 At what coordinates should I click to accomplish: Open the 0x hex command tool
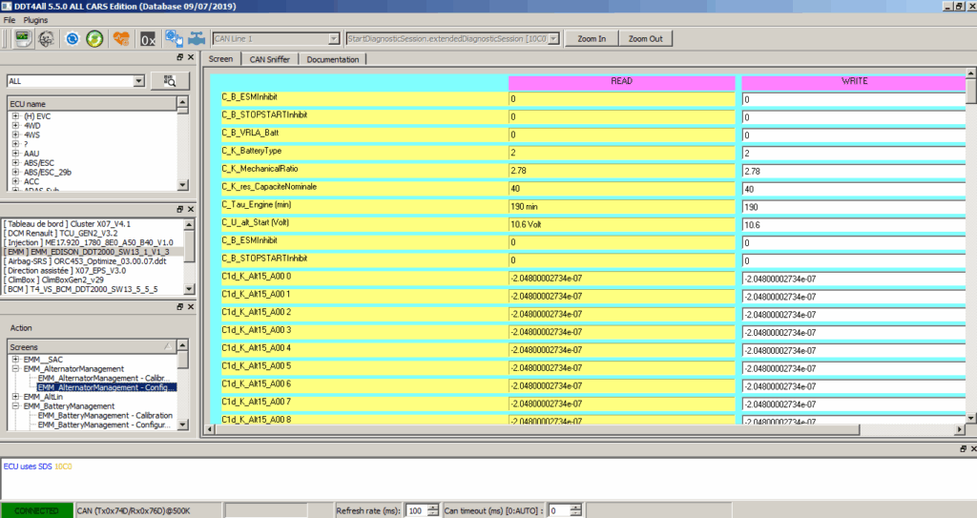point(148,39)
